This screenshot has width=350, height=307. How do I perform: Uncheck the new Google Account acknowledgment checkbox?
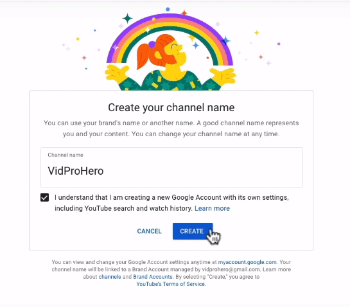(x=45, y=197)
